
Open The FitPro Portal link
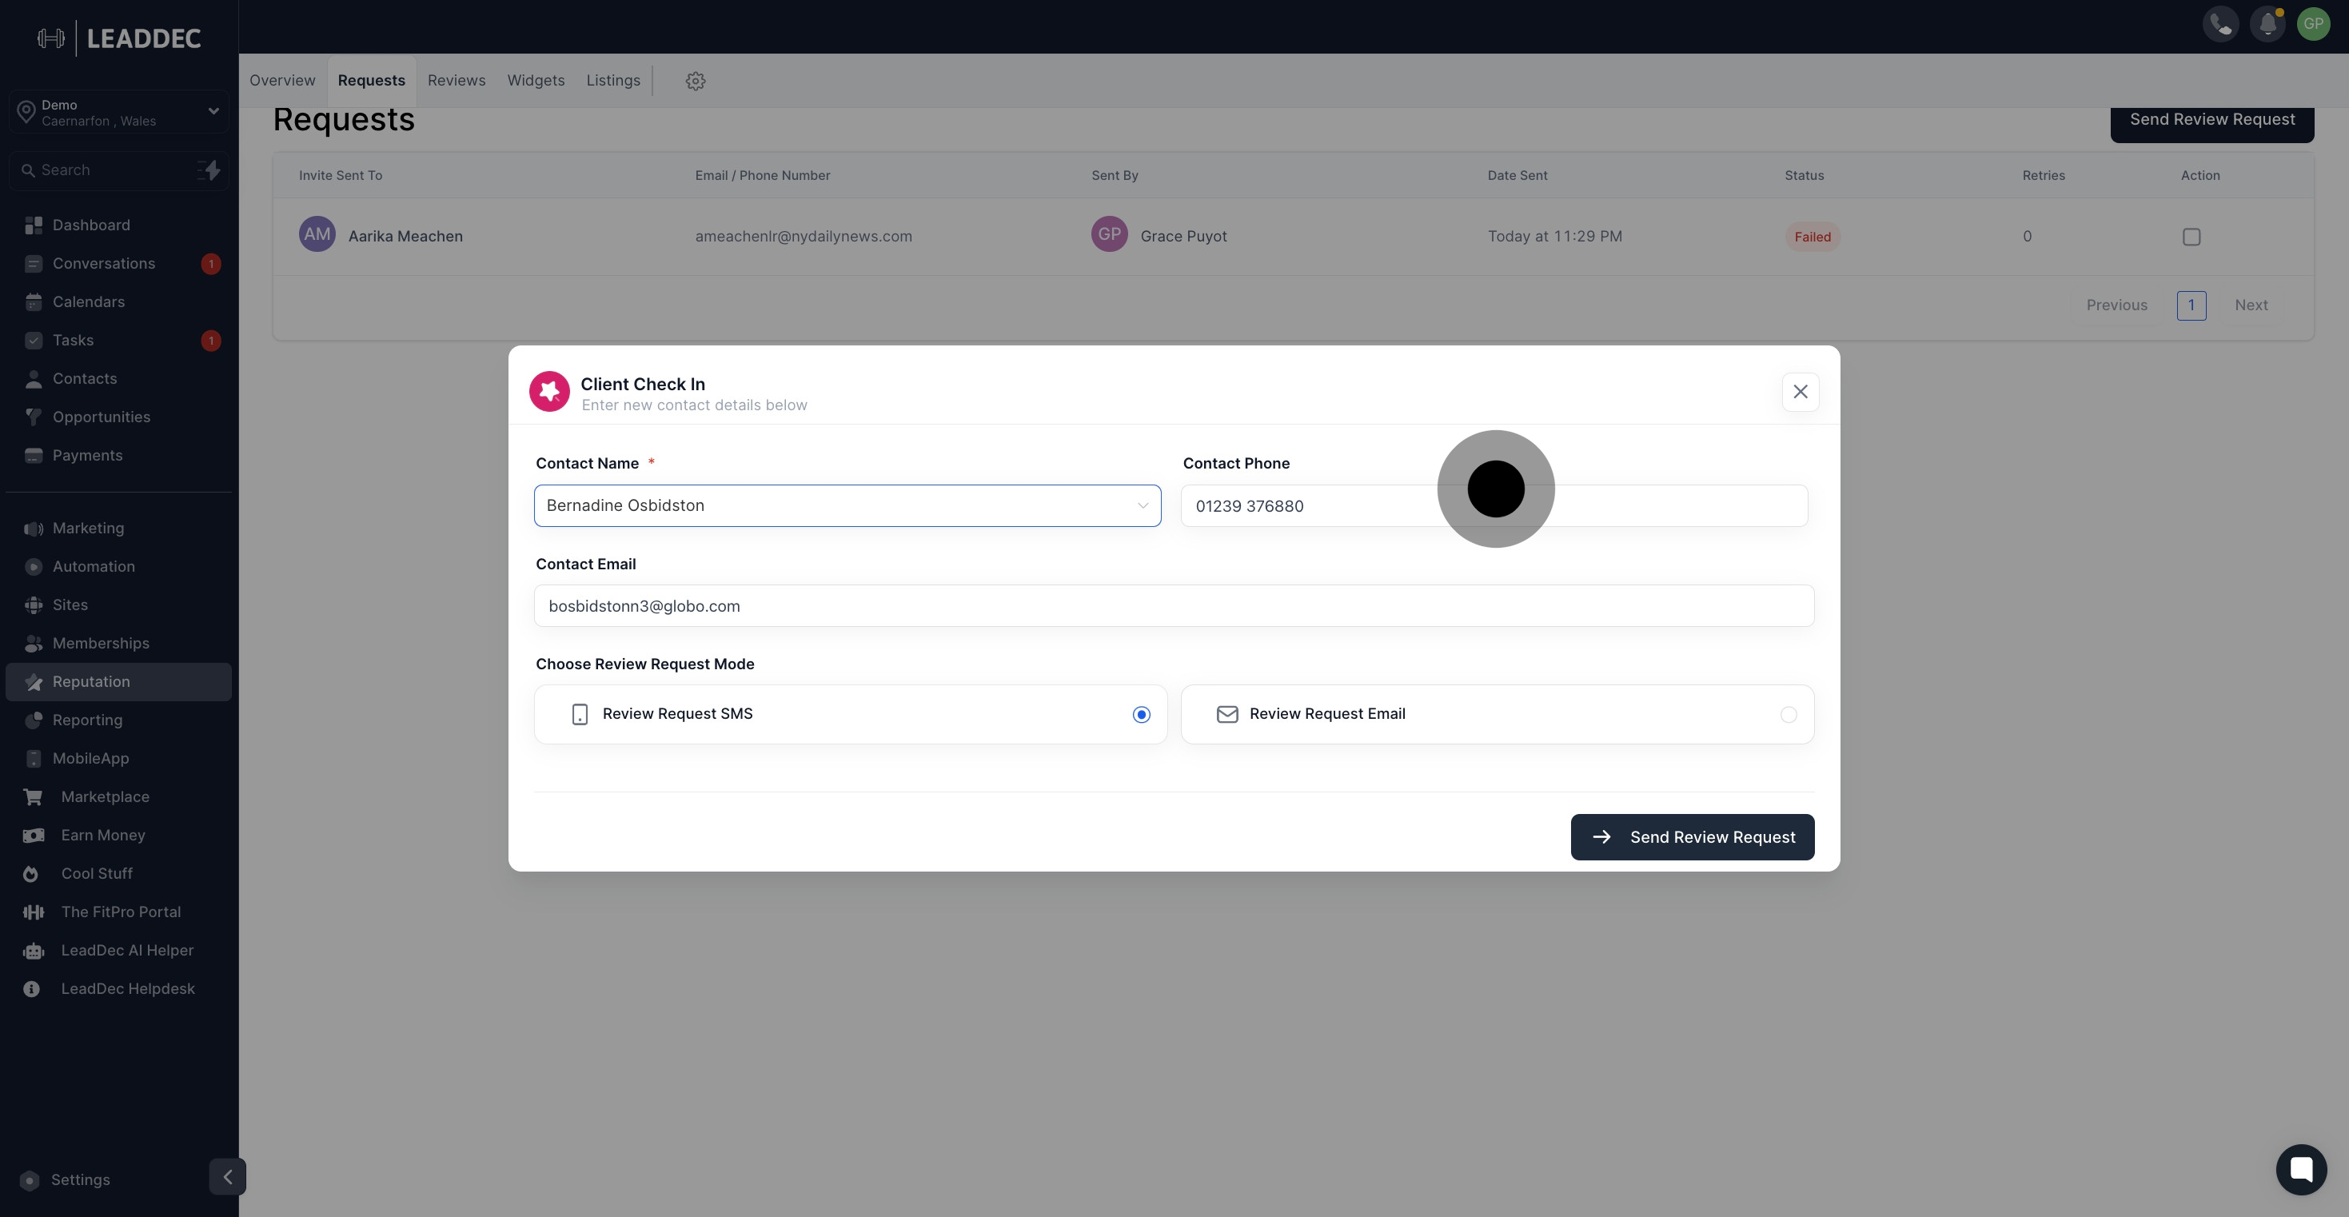click(x=118, y=912)
